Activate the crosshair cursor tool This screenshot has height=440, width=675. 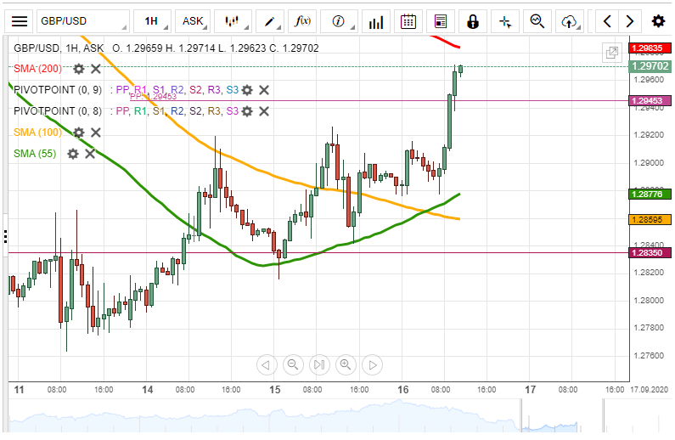point(505,21)
